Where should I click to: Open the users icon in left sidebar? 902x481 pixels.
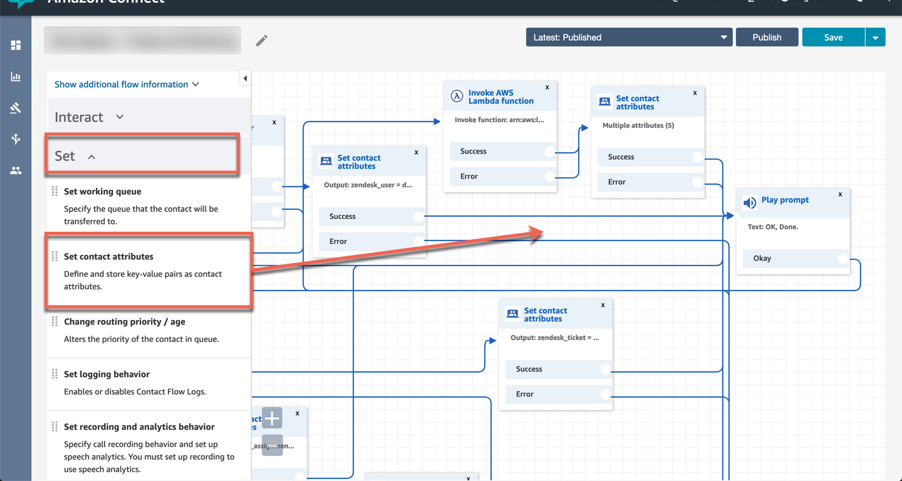point(16,170)
